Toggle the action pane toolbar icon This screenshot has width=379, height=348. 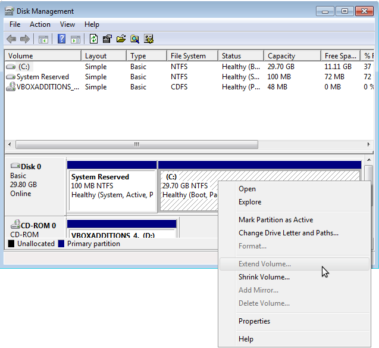coord(76,39)
